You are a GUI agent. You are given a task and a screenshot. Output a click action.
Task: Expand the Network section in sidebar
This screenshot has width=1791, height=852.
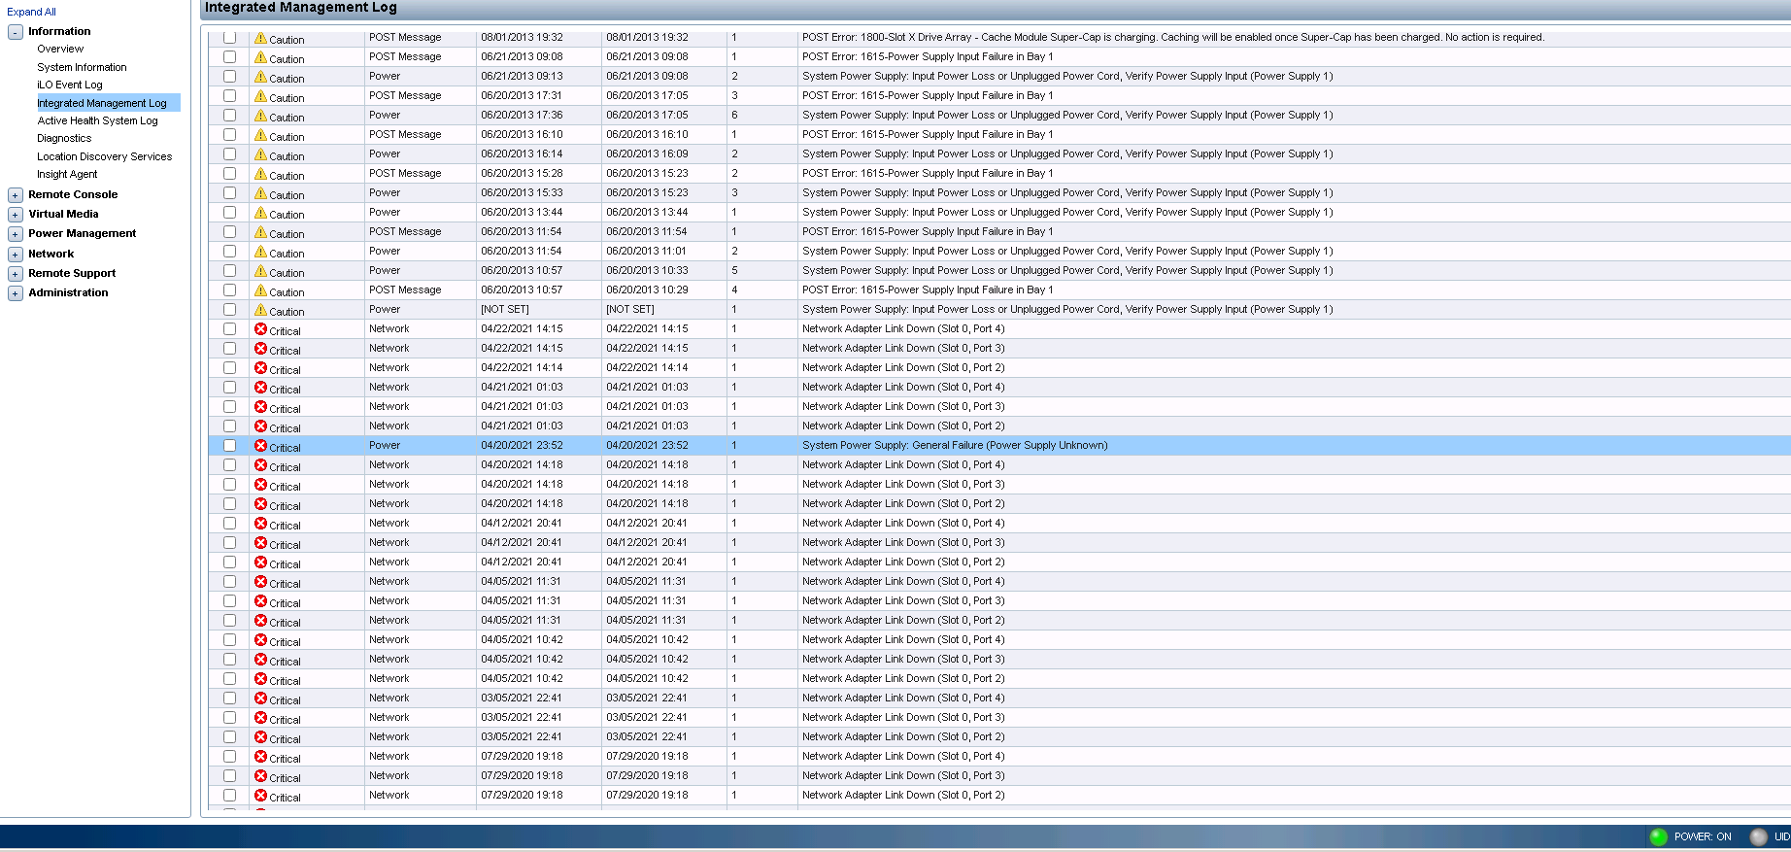coord(16,255)
